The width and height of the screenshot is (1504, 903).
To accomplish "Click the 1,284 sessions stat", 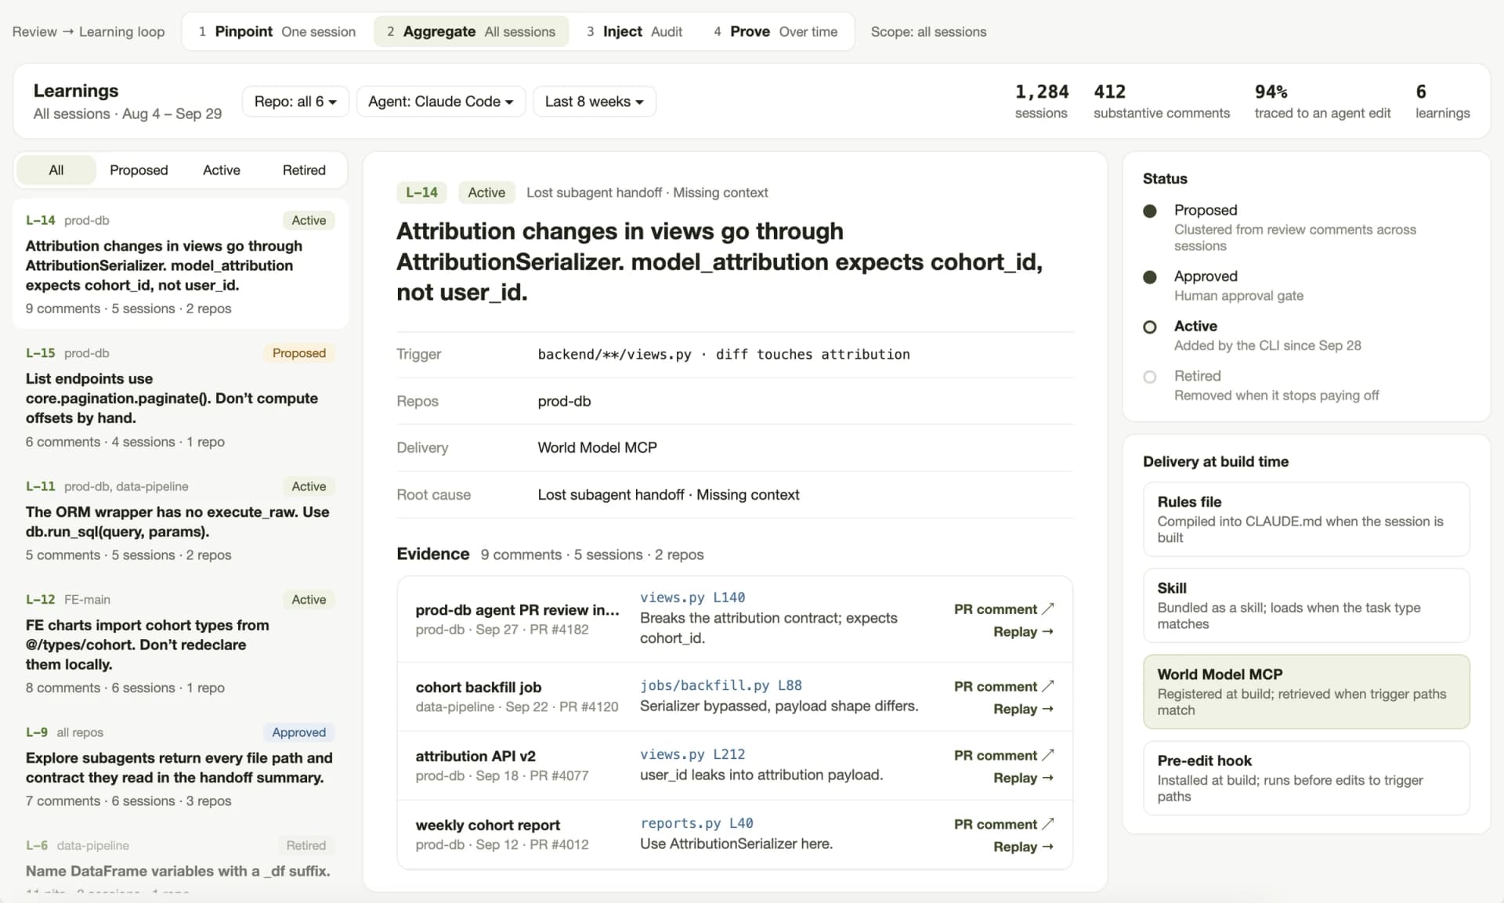I will coord(1041,101).
